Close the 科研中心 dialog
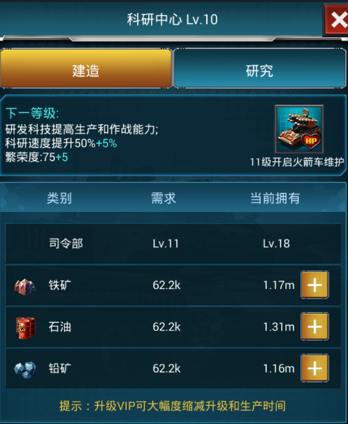Viewport: 348px width, 424px height. tap(336, 19)
